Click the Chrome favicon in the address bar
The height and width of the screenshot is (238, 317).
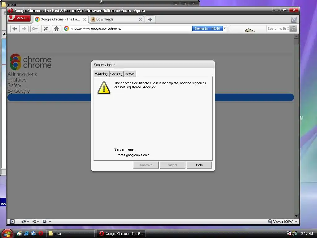click(67, 29)
